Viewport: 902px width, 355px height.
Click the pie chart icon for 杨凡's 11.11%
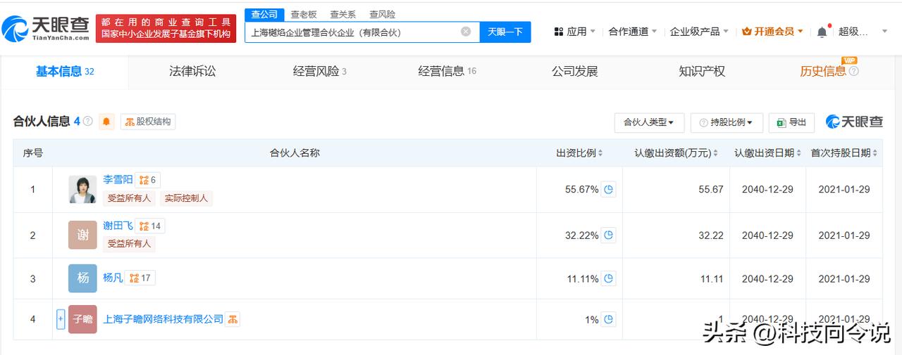pyautogui.click(x=608, y=279)
